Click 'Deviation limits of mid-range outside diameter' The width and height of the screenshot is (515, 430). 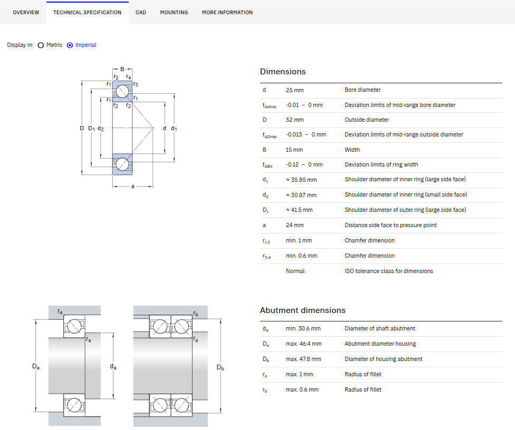point(404,135)
